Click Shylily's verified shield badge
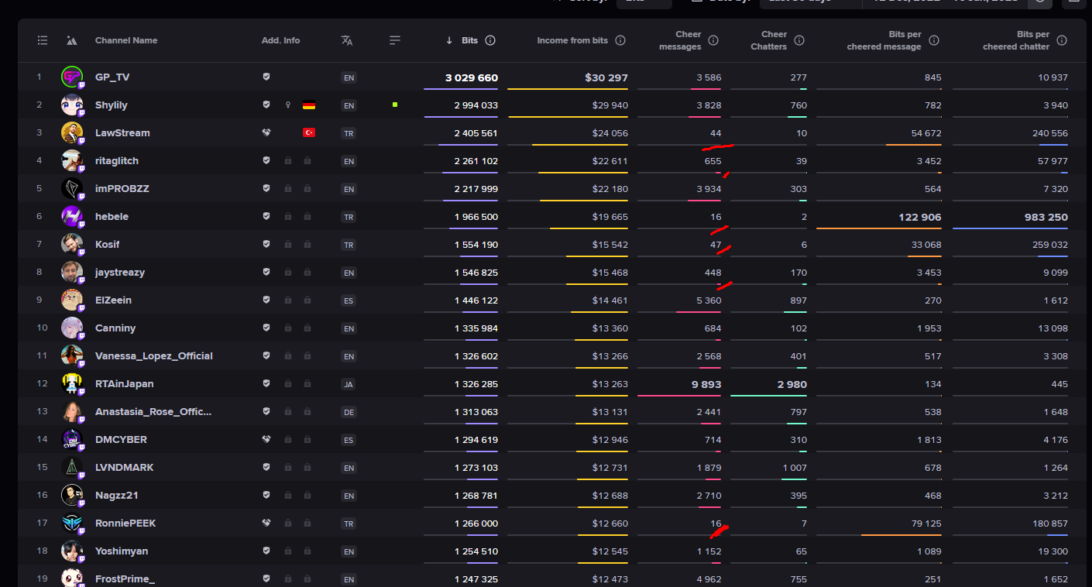1092x587 pixels. pyautogui.click(x=266, y=105)
